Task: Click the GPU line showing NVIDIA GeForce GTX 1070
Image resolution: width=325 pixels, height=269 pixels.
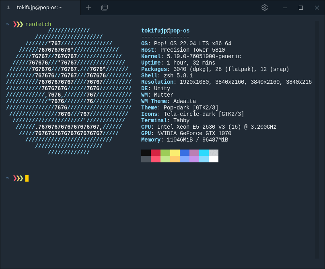Action: click(x=186, y=133)
